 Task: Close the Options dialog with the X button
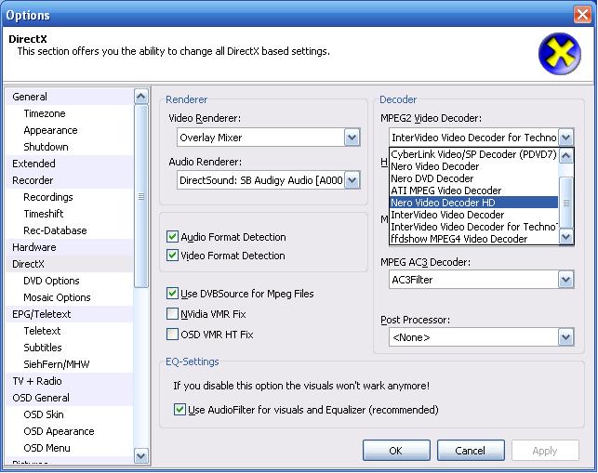coord(582,15)
